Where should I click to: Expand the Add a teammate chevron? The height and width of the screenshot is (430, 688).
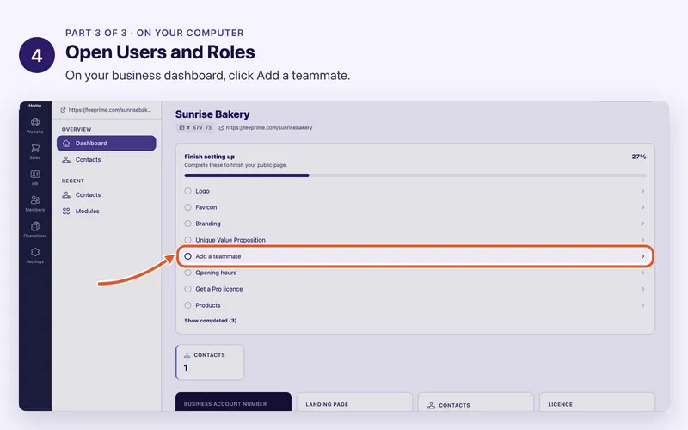click(642, 256)
